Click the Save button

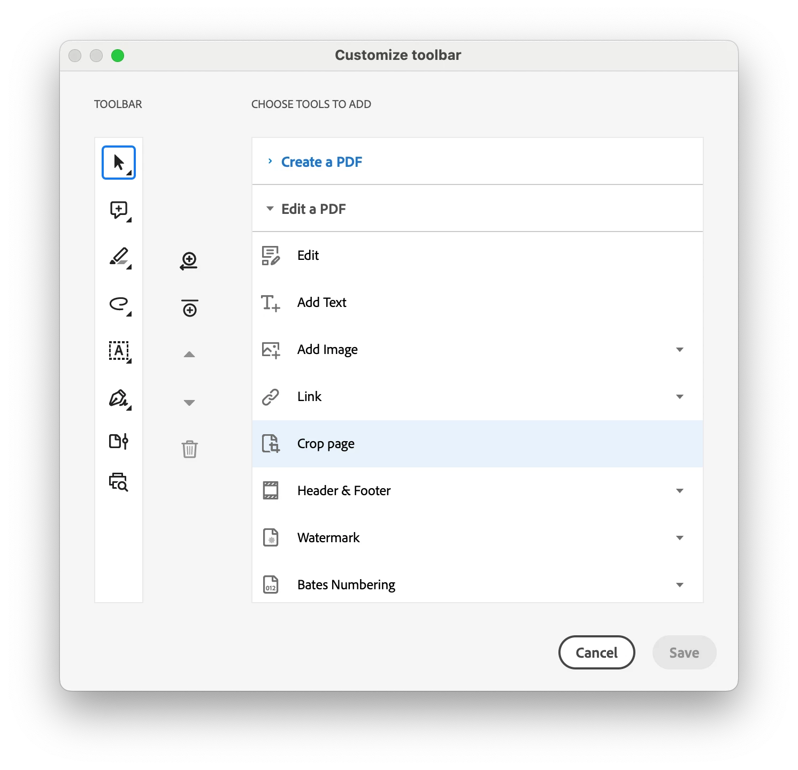pos(684,652)
